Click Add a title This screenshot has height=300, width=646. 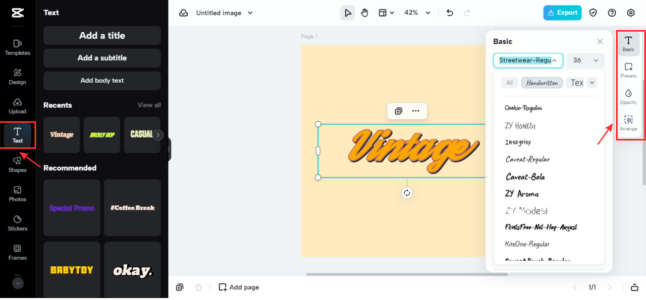(102, 36)
